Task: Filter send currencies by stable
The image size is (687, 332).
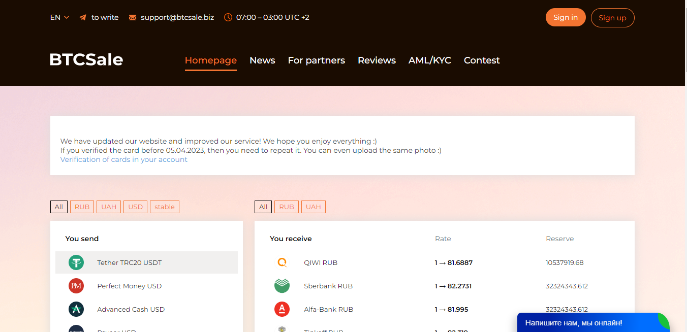Action: (165, 207)
